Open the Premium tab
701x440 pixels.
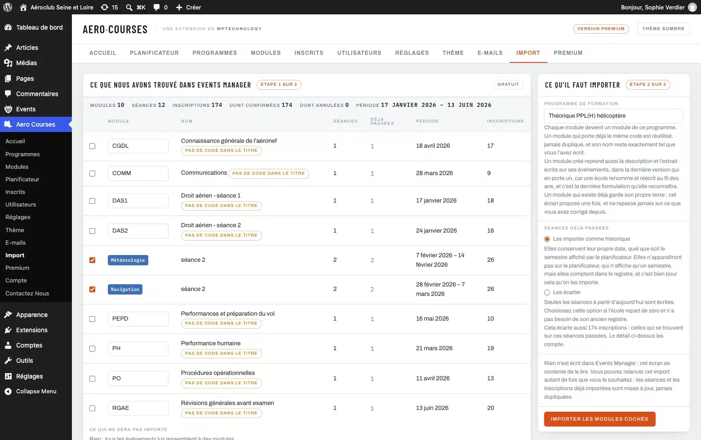(x=568, y=53)
